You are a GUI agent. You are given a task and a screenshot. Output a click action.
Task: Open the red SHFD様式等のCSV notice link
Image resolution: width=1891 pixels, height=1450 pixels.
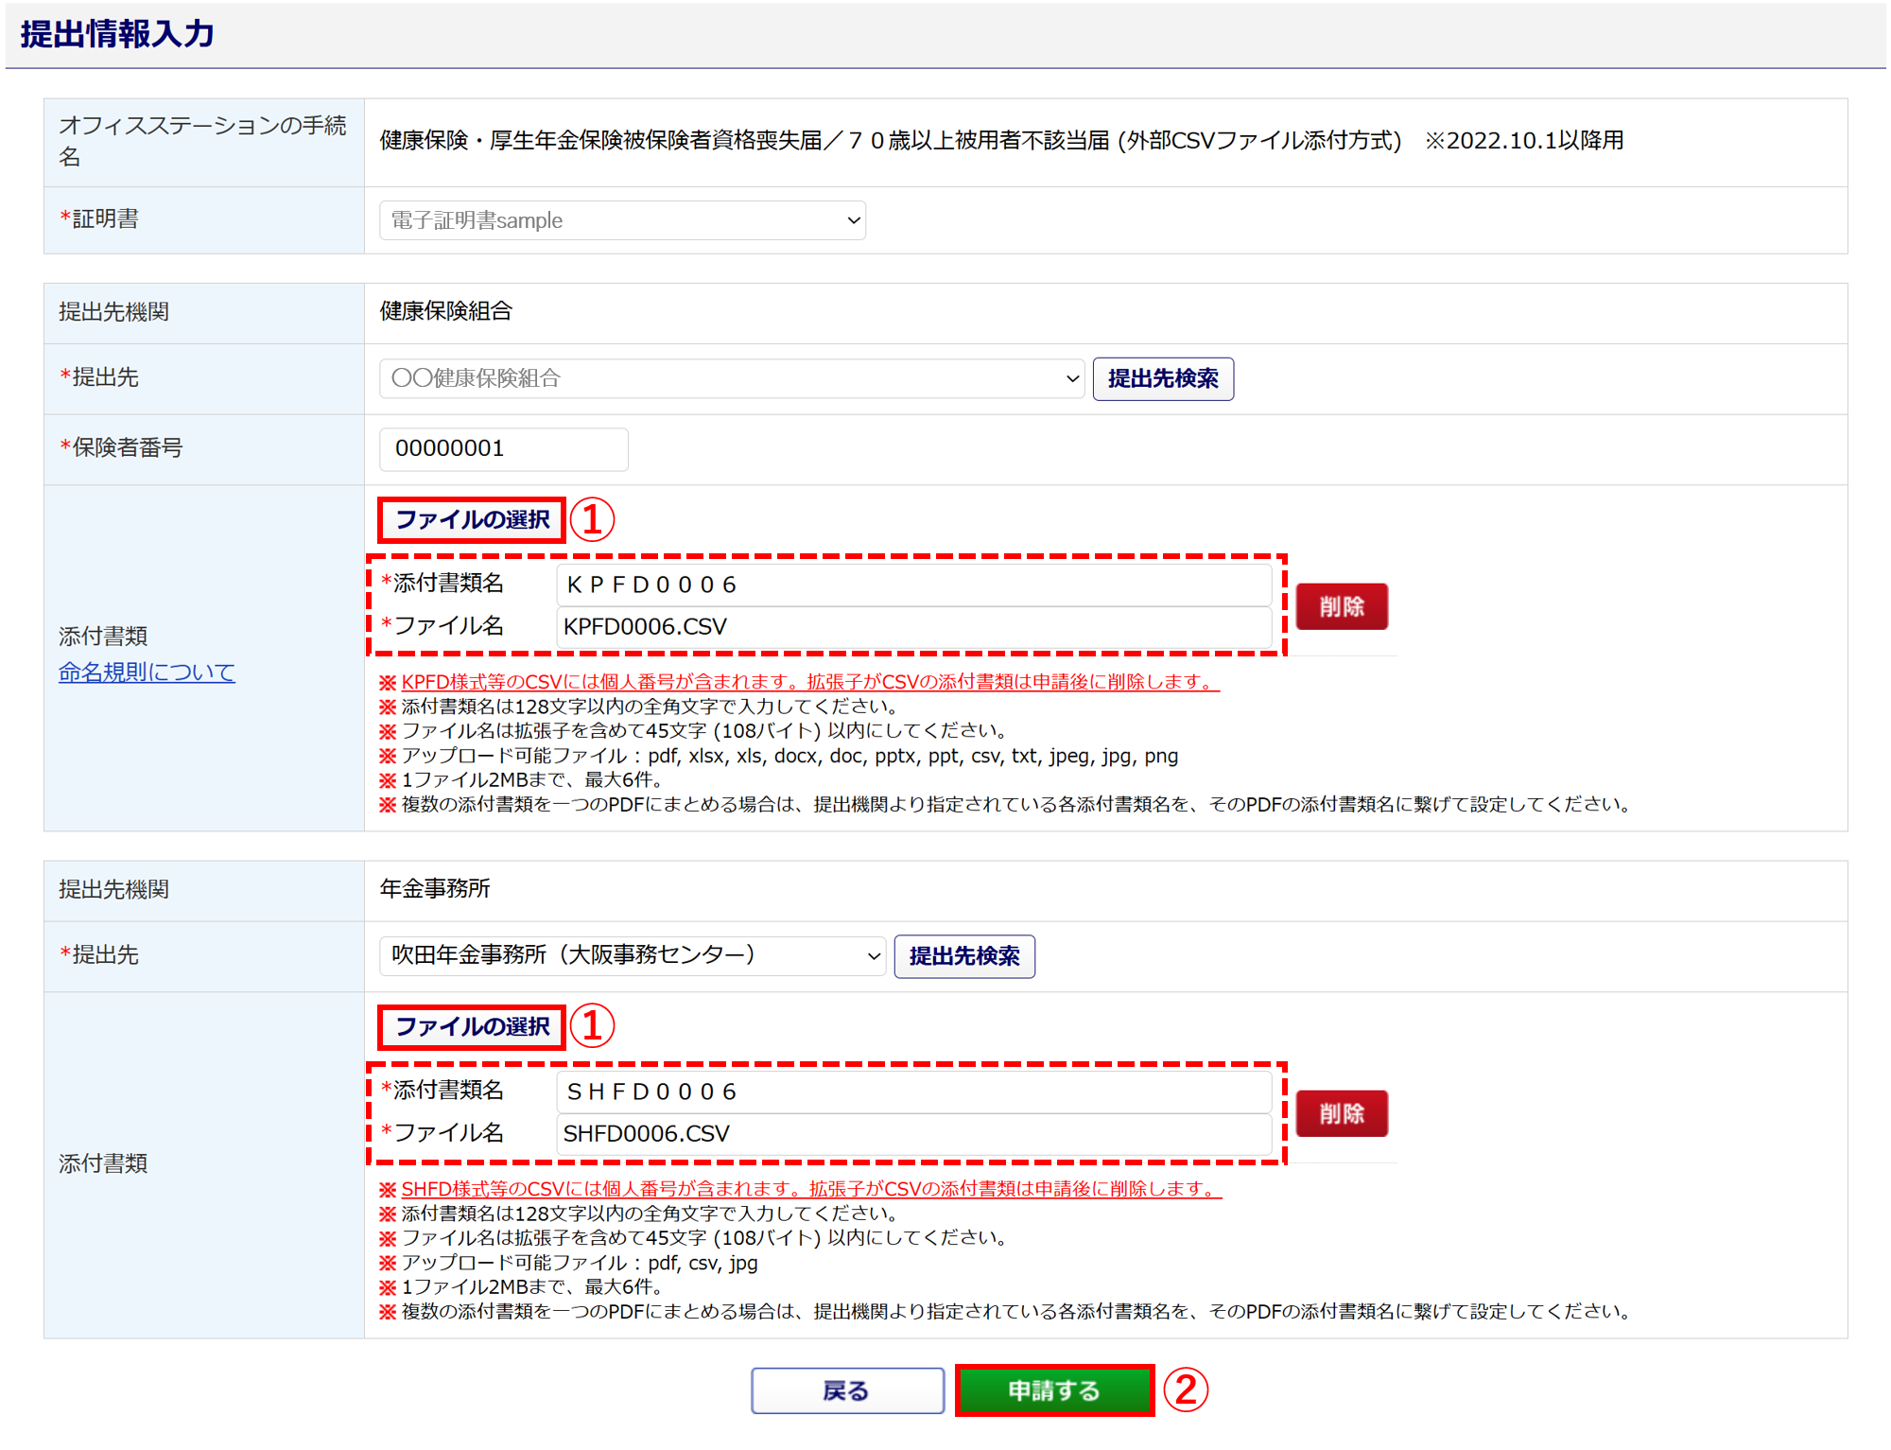pyautogui.click(x=810, y=1189)
